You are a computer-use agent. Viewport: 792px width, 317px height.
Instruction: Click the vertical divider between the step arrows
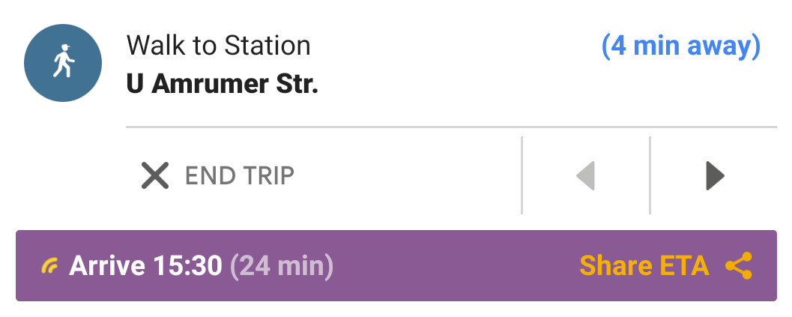[x=650, y=176]
